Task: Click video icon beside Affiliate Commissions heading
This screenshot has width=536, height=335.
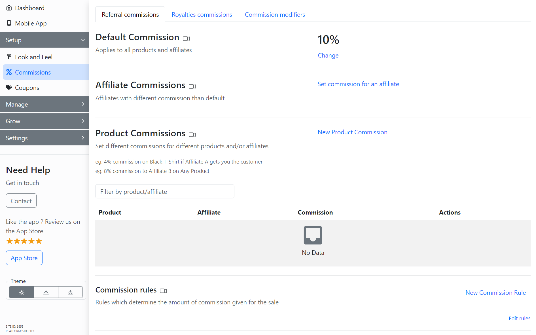Action: (x=192, y=86)
